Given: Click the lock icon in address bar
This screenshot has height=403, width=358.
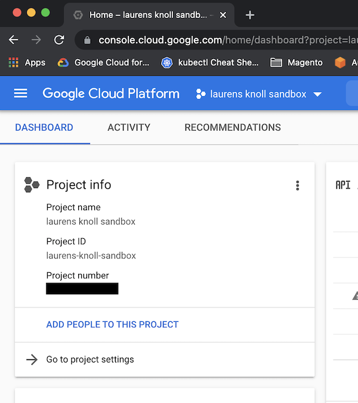Looking at the screenshot, I should [87, 40].
